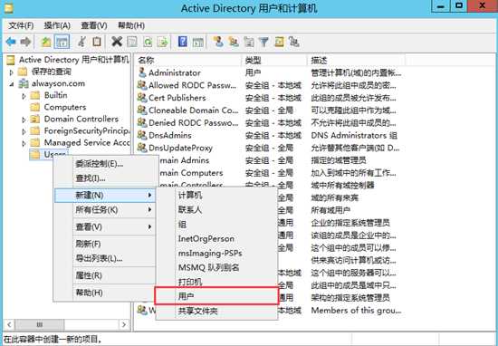Sort by the 描述 column header
Image resolution: width=498 pixels, height=346 pixels.
(357, 60)
